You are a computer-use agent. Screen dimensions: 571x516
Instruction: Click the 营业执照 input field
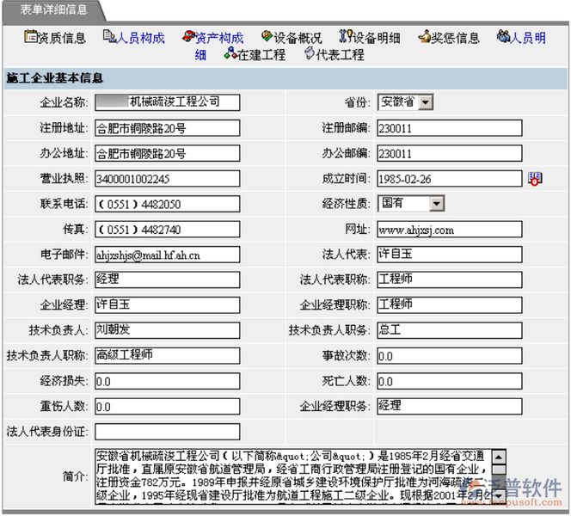pyautogui.click(x=167, y=179)
